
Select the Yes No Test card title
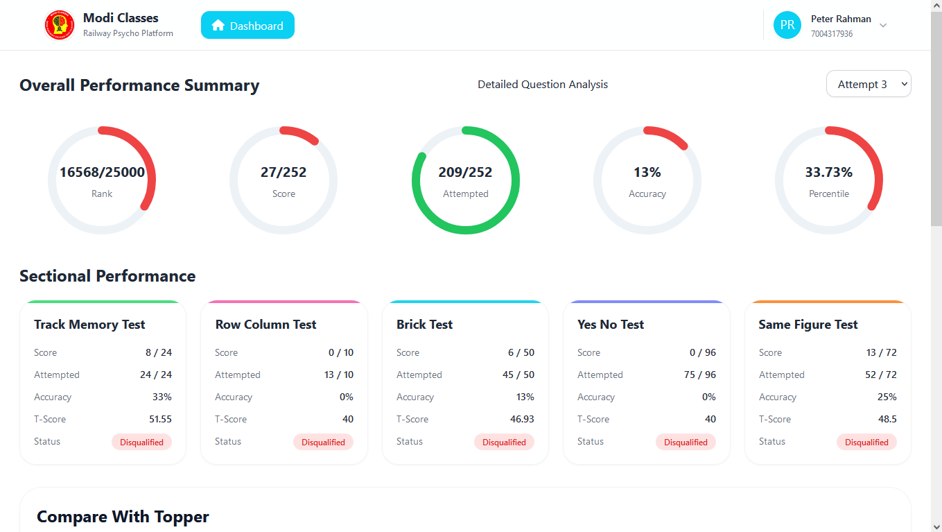point(611,325)
